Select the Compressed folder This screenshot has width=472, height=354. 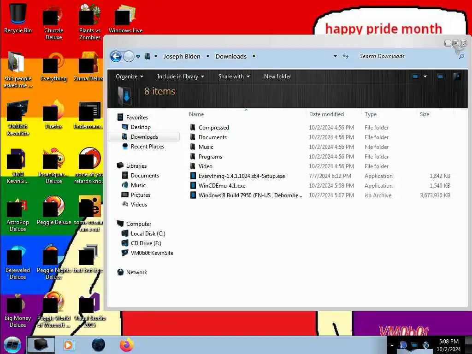tap(214, 128)
